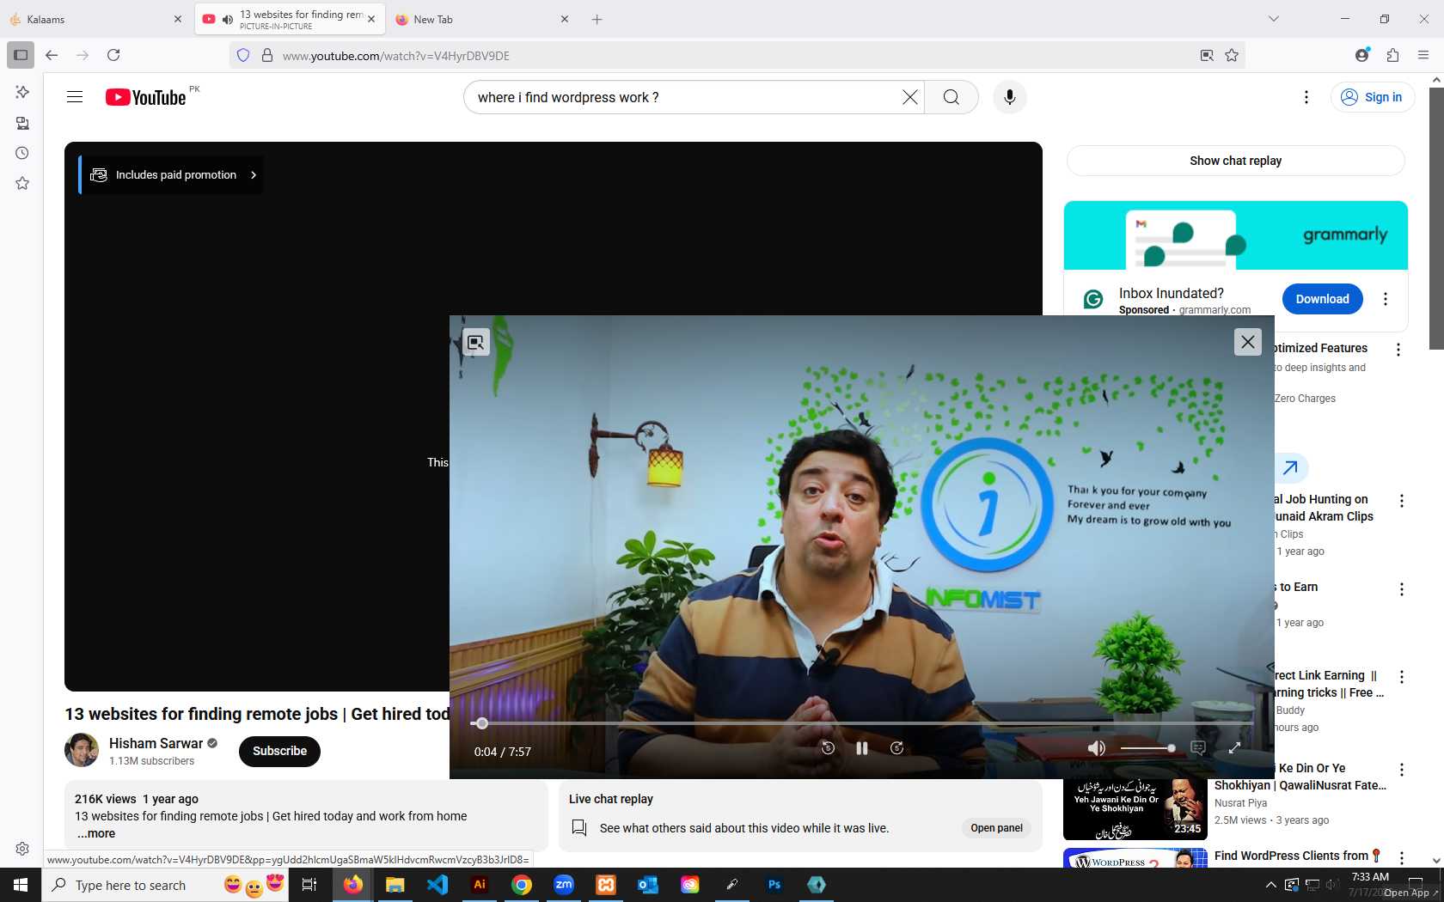
Task: Mute the picture-in-picture video audio
Action: click(x=1097, y=748)
